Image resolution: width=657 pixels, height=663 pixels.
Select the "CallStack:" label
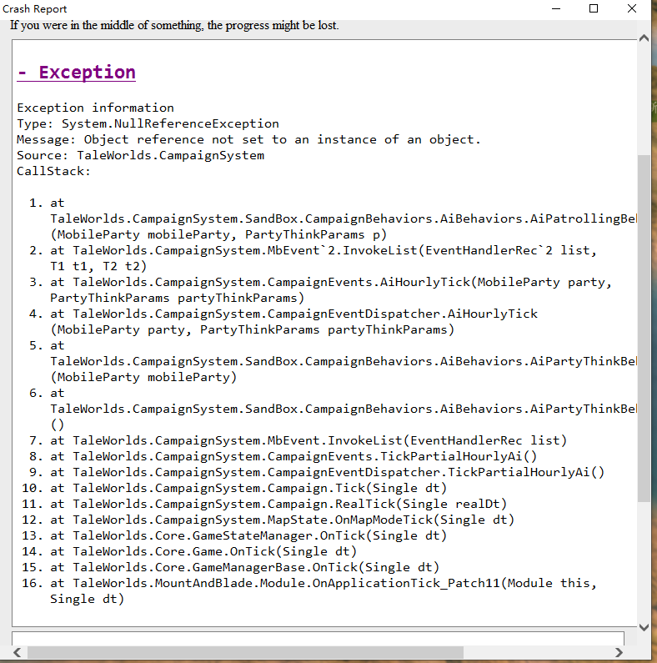(53, 171)
